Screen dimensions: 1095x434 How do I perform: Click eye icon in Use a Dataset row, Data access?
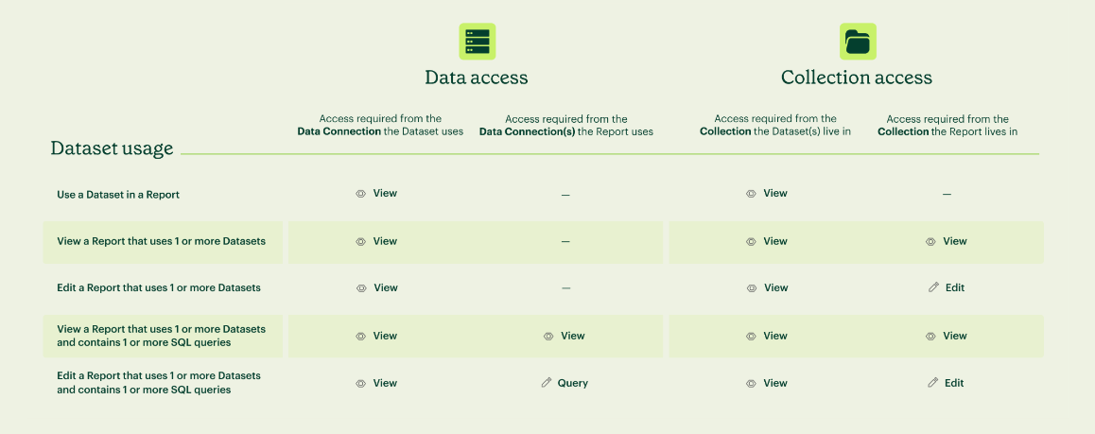coord(361,194)
